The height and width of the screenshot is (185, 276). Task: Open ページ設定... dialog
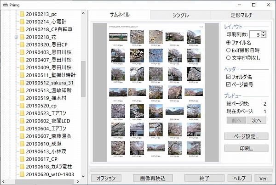click(246, 136)
